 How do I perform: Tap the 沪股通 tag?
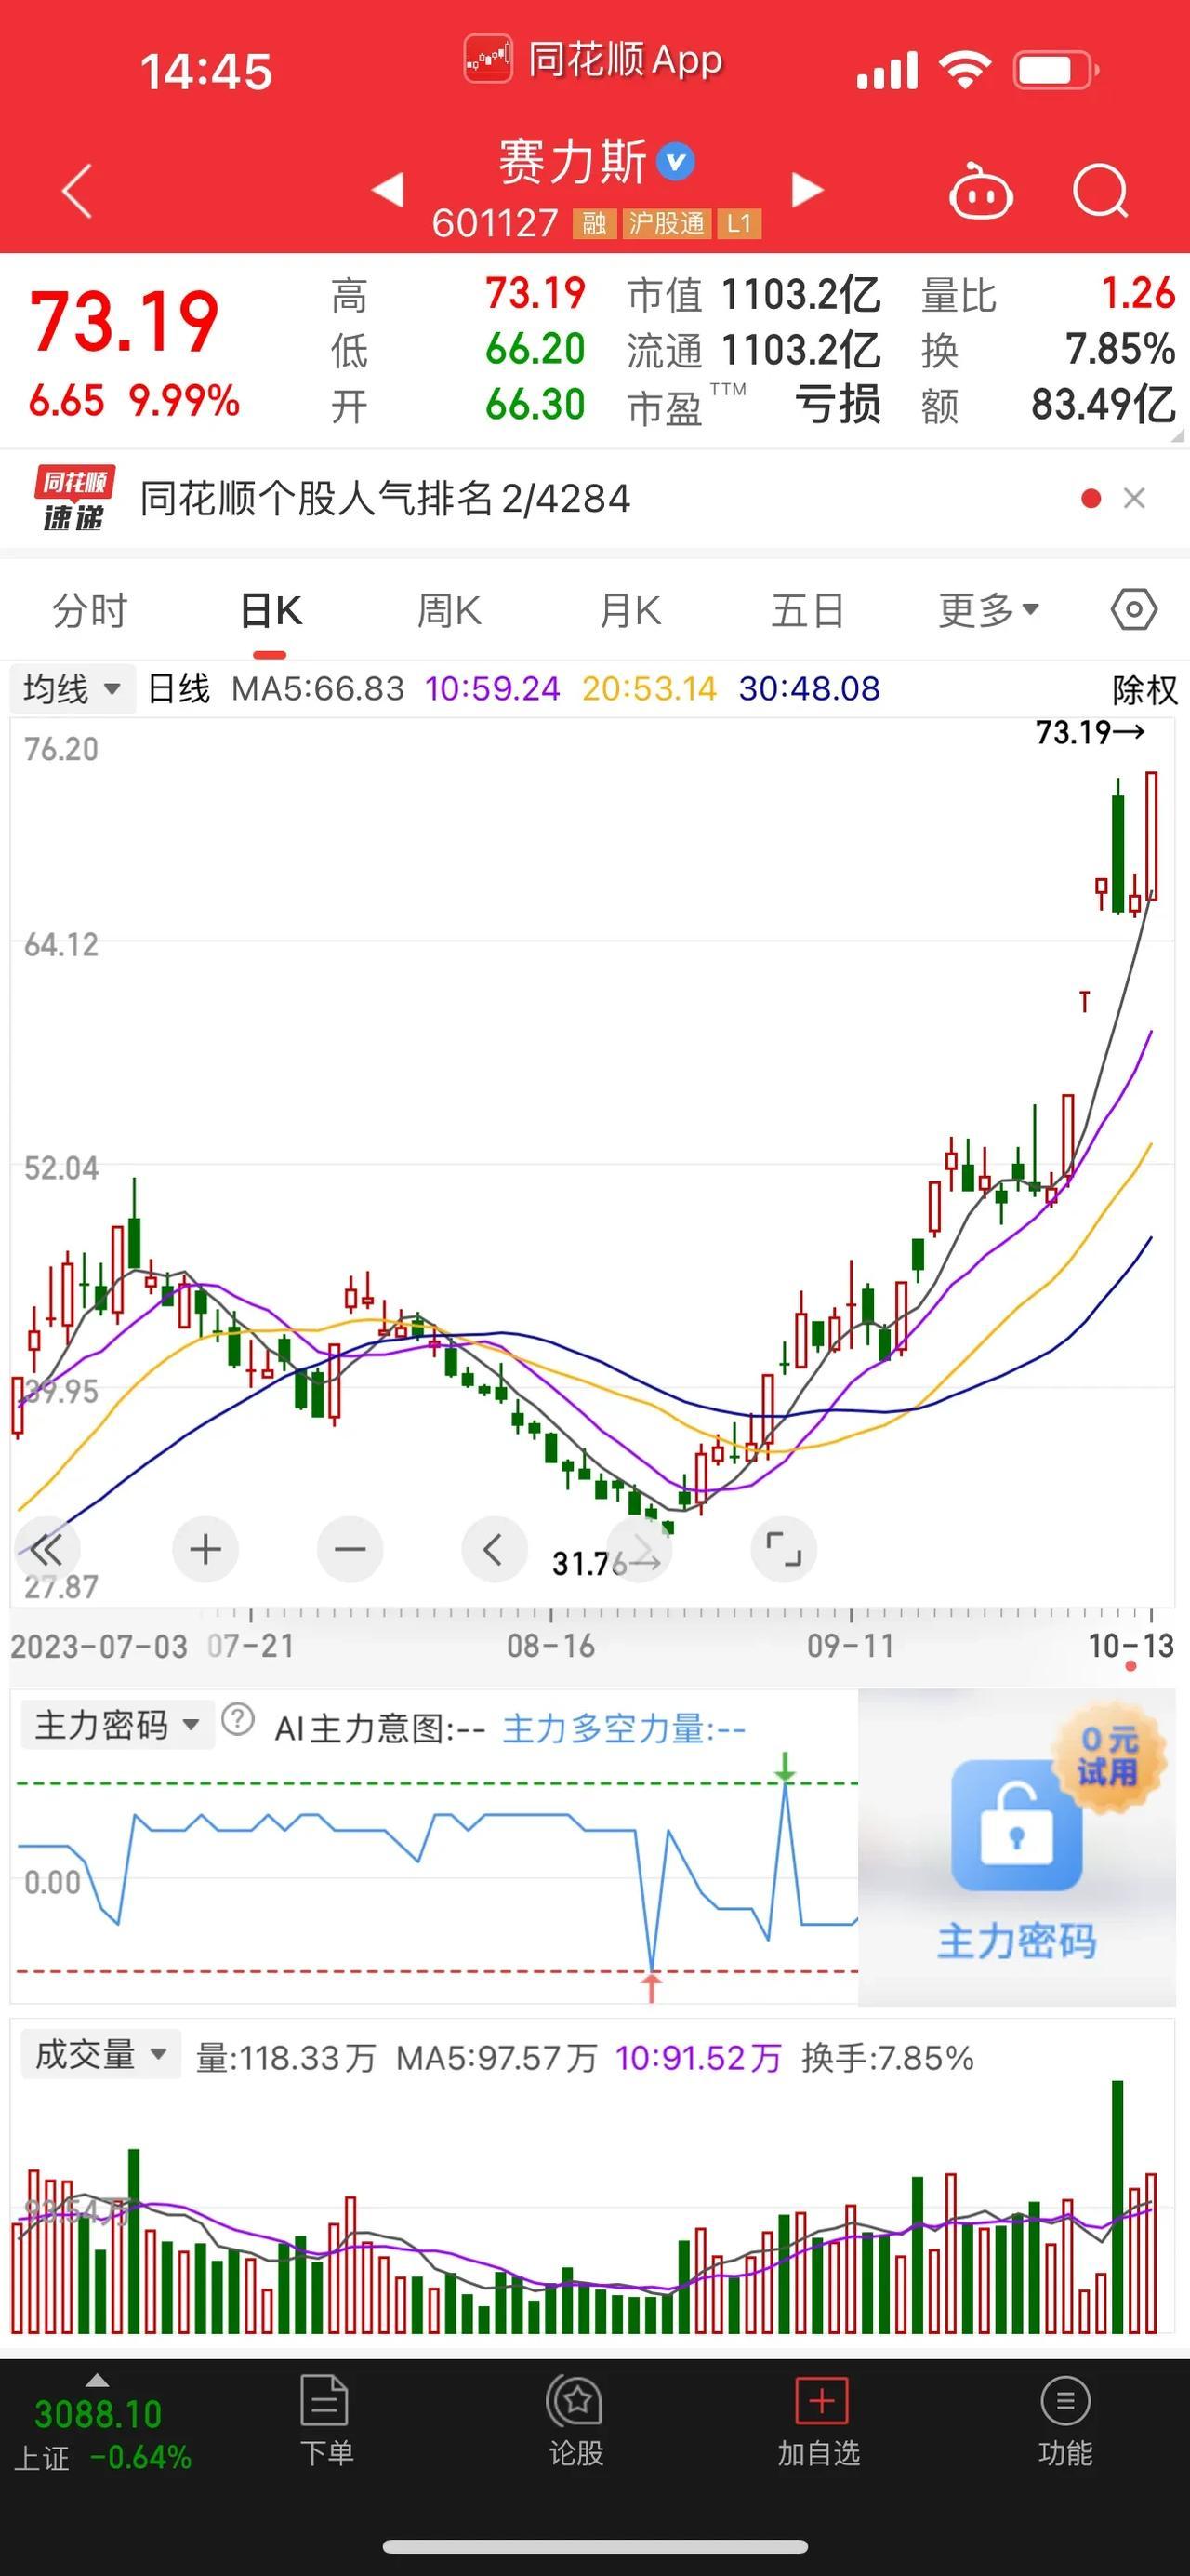(x=667, y=223)
